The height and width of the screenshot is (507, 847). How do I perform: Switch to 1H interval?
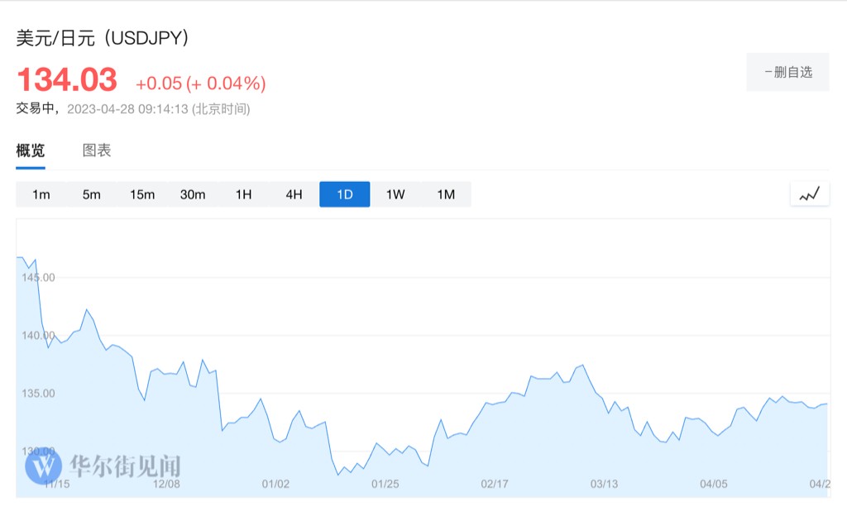point(243,194)
